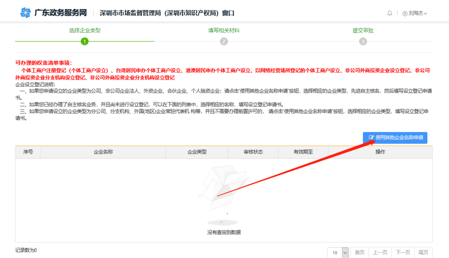Select step indicator circle 1
Viewport: 449px width, 258px height.
coord(85,41)
